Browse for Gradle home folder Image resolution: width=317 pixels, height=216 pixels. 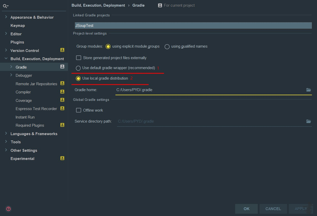coord(309,90)
